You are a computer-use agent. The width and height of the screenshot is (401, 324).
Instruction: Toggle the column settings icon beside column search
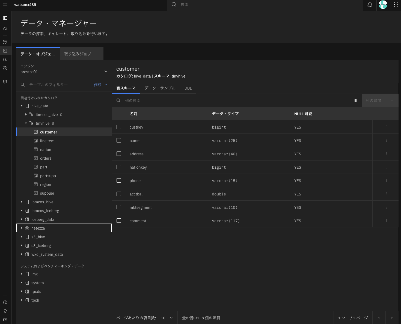coord(355,100)
